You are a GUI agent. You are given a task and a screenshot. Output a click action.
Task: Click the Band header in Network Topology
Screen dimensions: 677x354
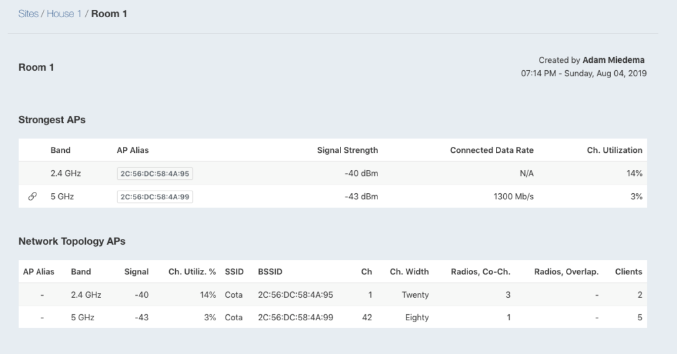[x=81, y=271]
